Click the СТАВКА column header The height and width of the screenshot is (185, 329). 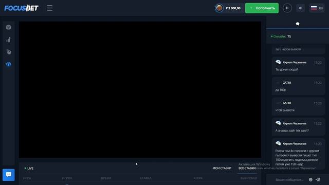pyautogui.click(x=145, y=178)
